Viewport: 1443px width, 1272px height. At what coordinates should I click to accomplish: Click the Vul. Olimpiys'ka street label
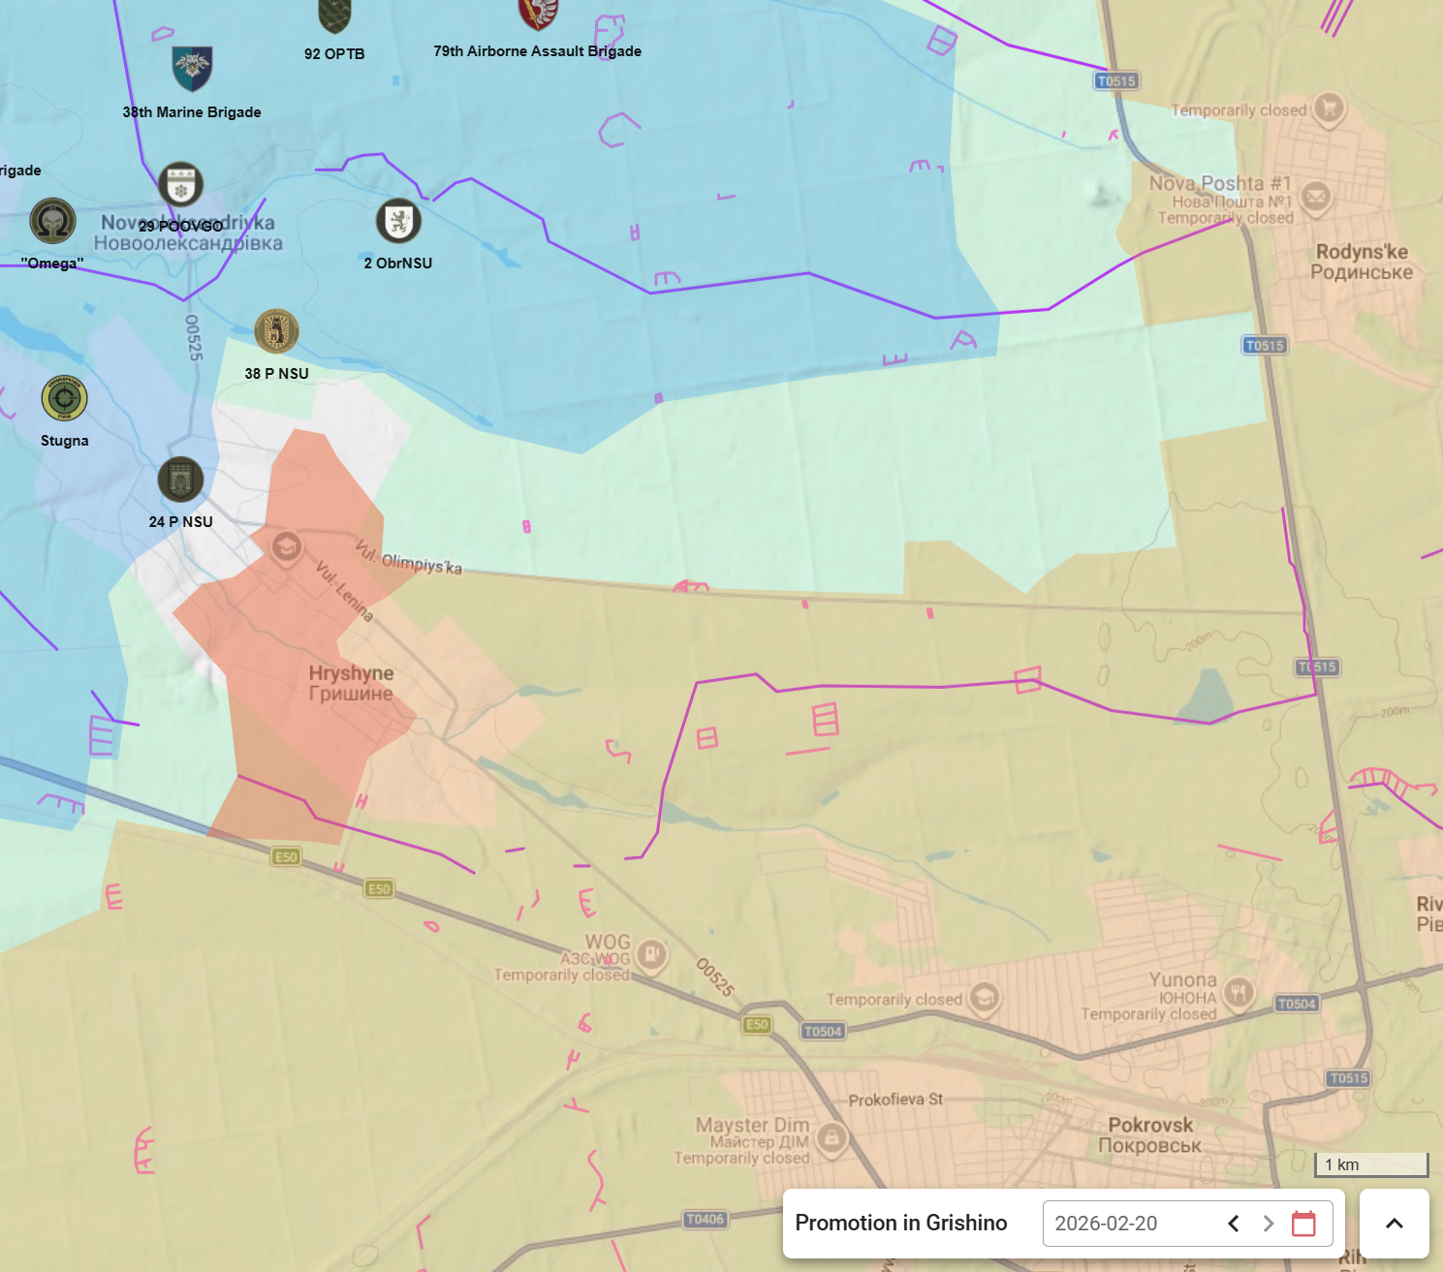click(x=409, y=556)
